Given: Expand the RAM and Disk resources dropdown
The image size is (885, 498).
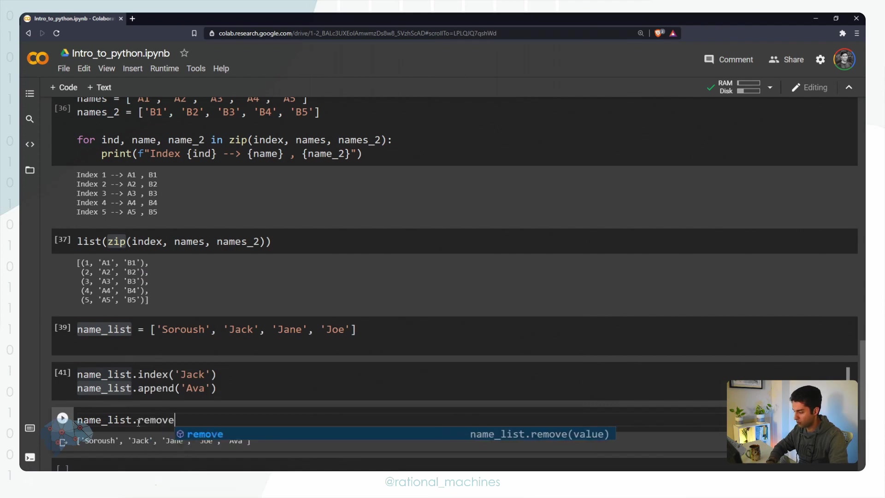Looking at the screenshot, I should tap(770, 87).
